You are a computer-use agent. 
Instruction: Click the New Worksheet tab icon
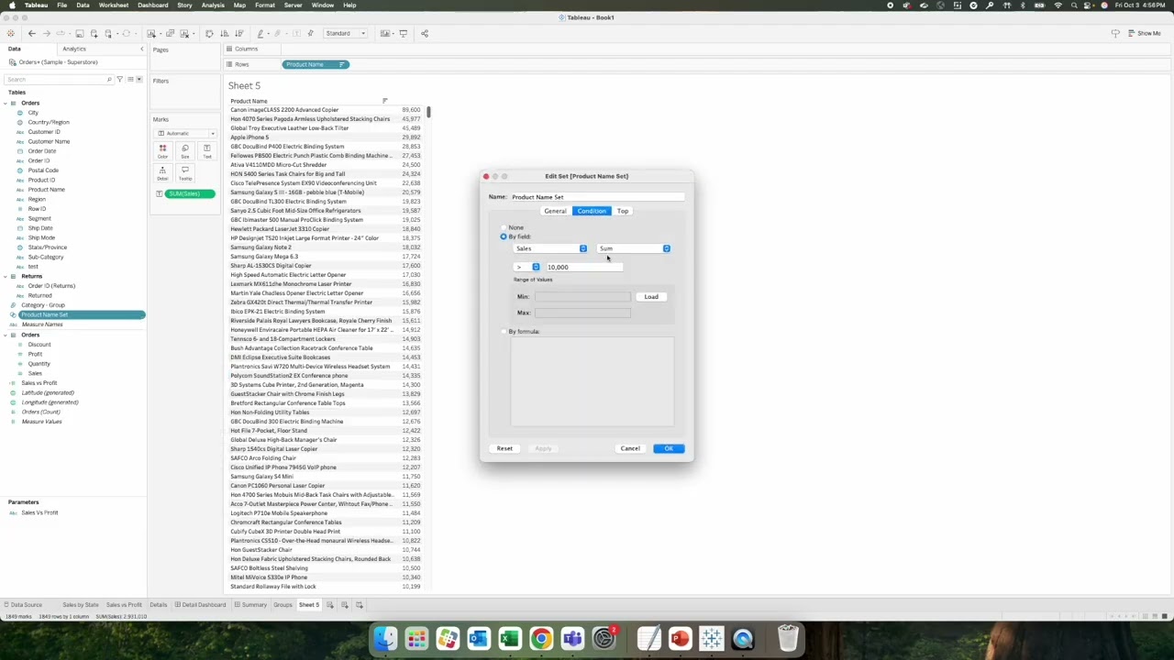[330, 605]
